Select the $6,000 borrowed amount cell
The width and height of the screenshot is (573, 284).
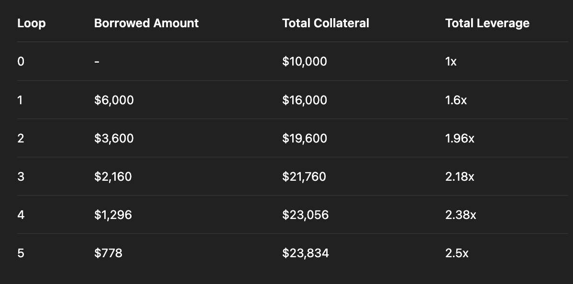pos(114,100)
